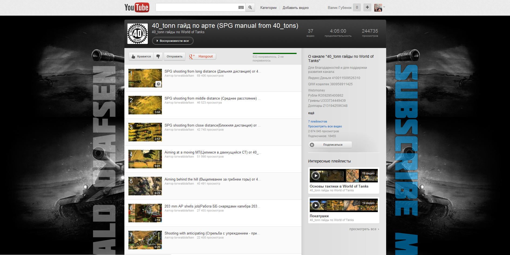The image size is (510, 255).
Task: Open the Добавить видео link
Action: 295,8
